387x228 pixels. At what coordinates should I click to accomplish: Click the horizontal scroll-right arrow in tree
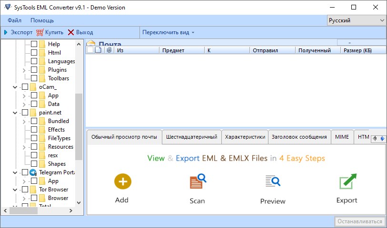(x=71, y=211)
